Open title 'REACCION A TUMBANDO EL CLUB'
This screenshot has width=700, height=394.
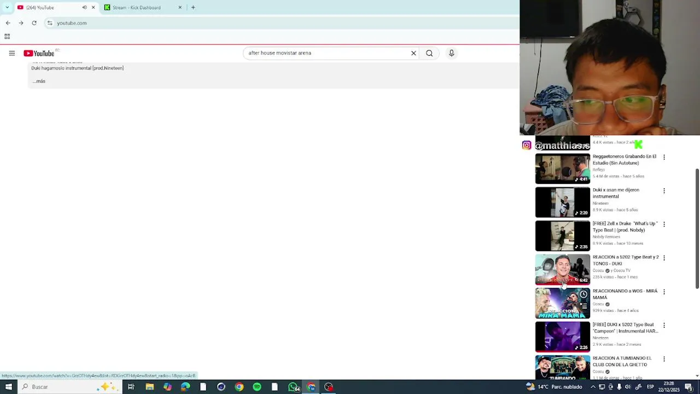coord(622,361)
